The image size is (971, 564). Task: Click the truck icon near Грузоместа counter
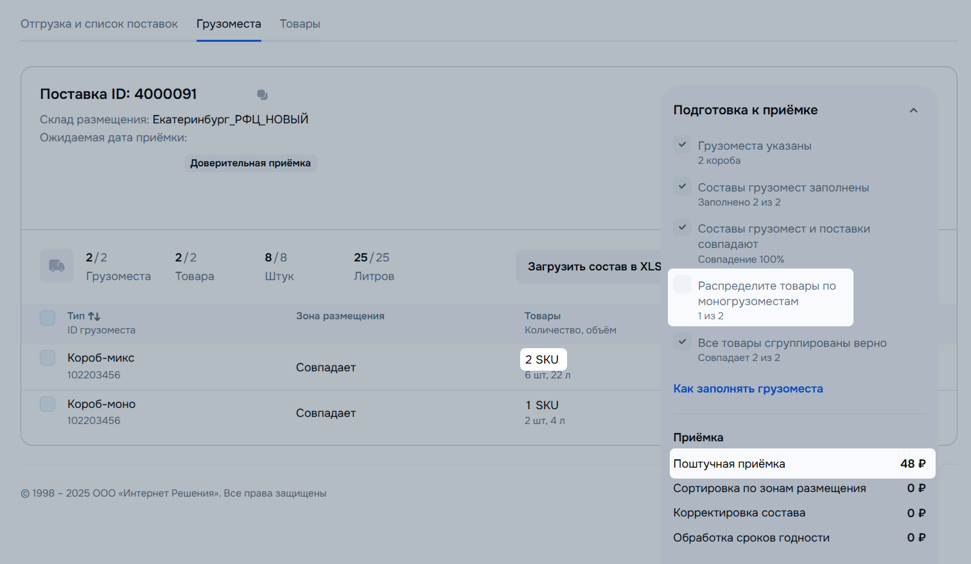coord(57,266)
